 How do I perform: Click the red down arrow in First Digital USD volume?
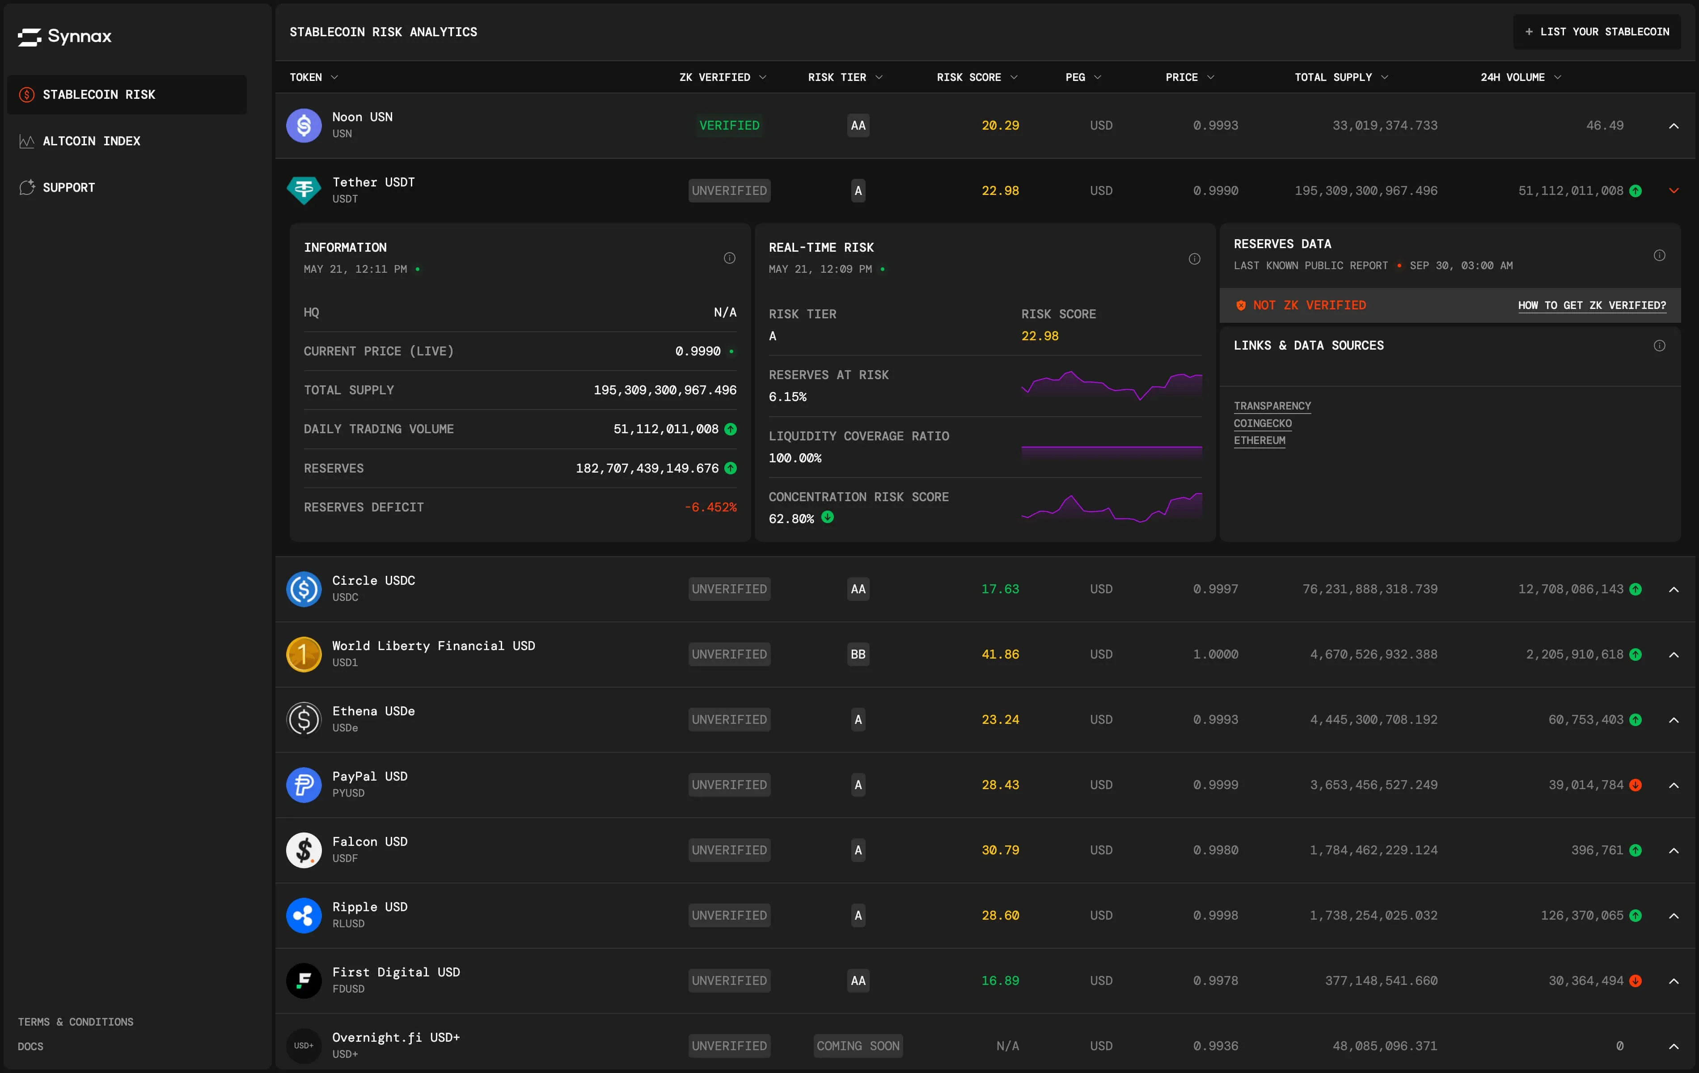tap(1636, 980)
